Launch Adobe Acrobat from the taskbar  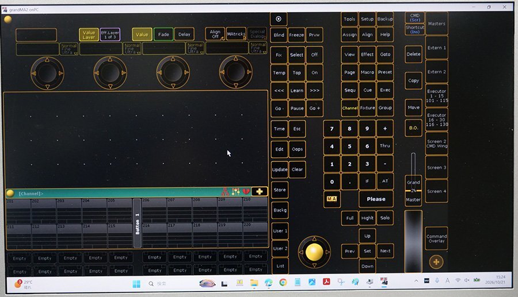[x=326, y=282]
